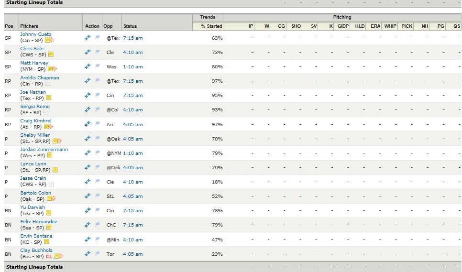
Task: Click the SHO column header
Action: pos(296,26)
